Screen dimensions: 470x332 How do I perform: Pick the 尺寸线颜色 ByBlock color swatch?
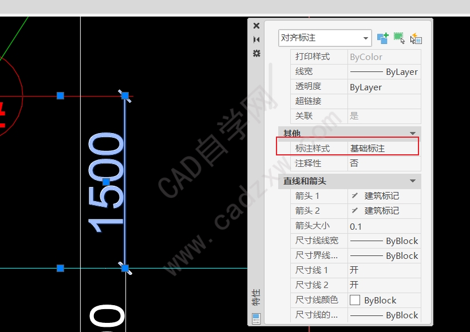355,300
